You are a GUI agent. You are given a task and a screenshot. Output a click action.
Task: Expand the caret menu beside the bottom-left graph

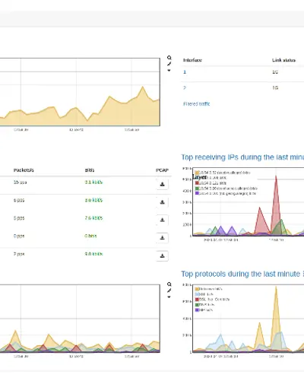coord(169,297)
